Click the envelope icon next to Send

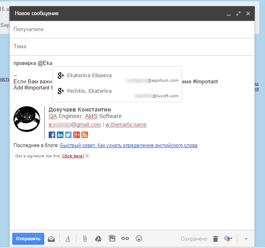[51, 239]
